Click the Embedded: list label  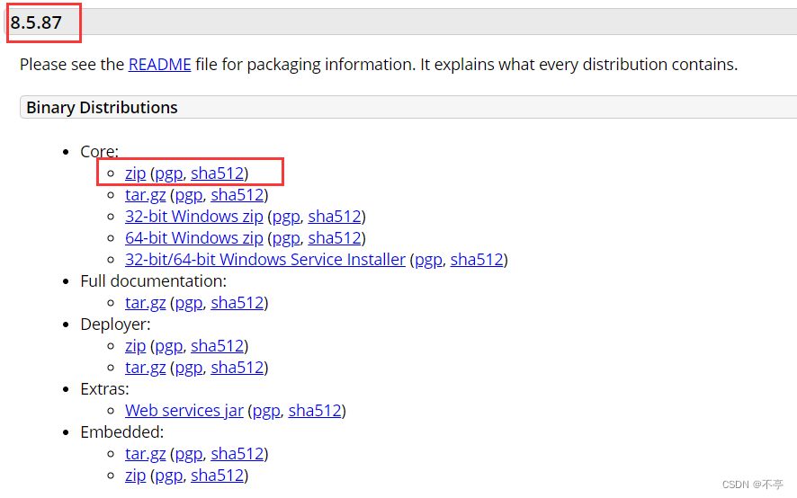point(122,432)
